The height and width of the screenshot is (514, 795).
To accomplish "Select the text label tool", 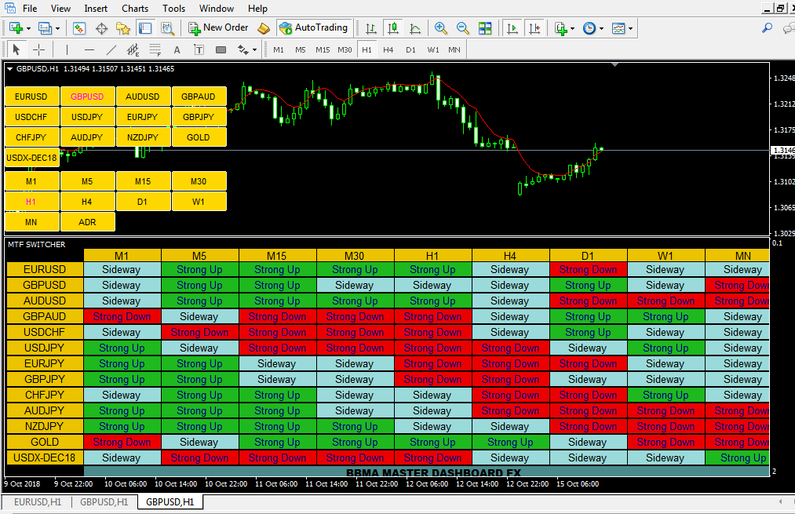I will tap(199, 49).
